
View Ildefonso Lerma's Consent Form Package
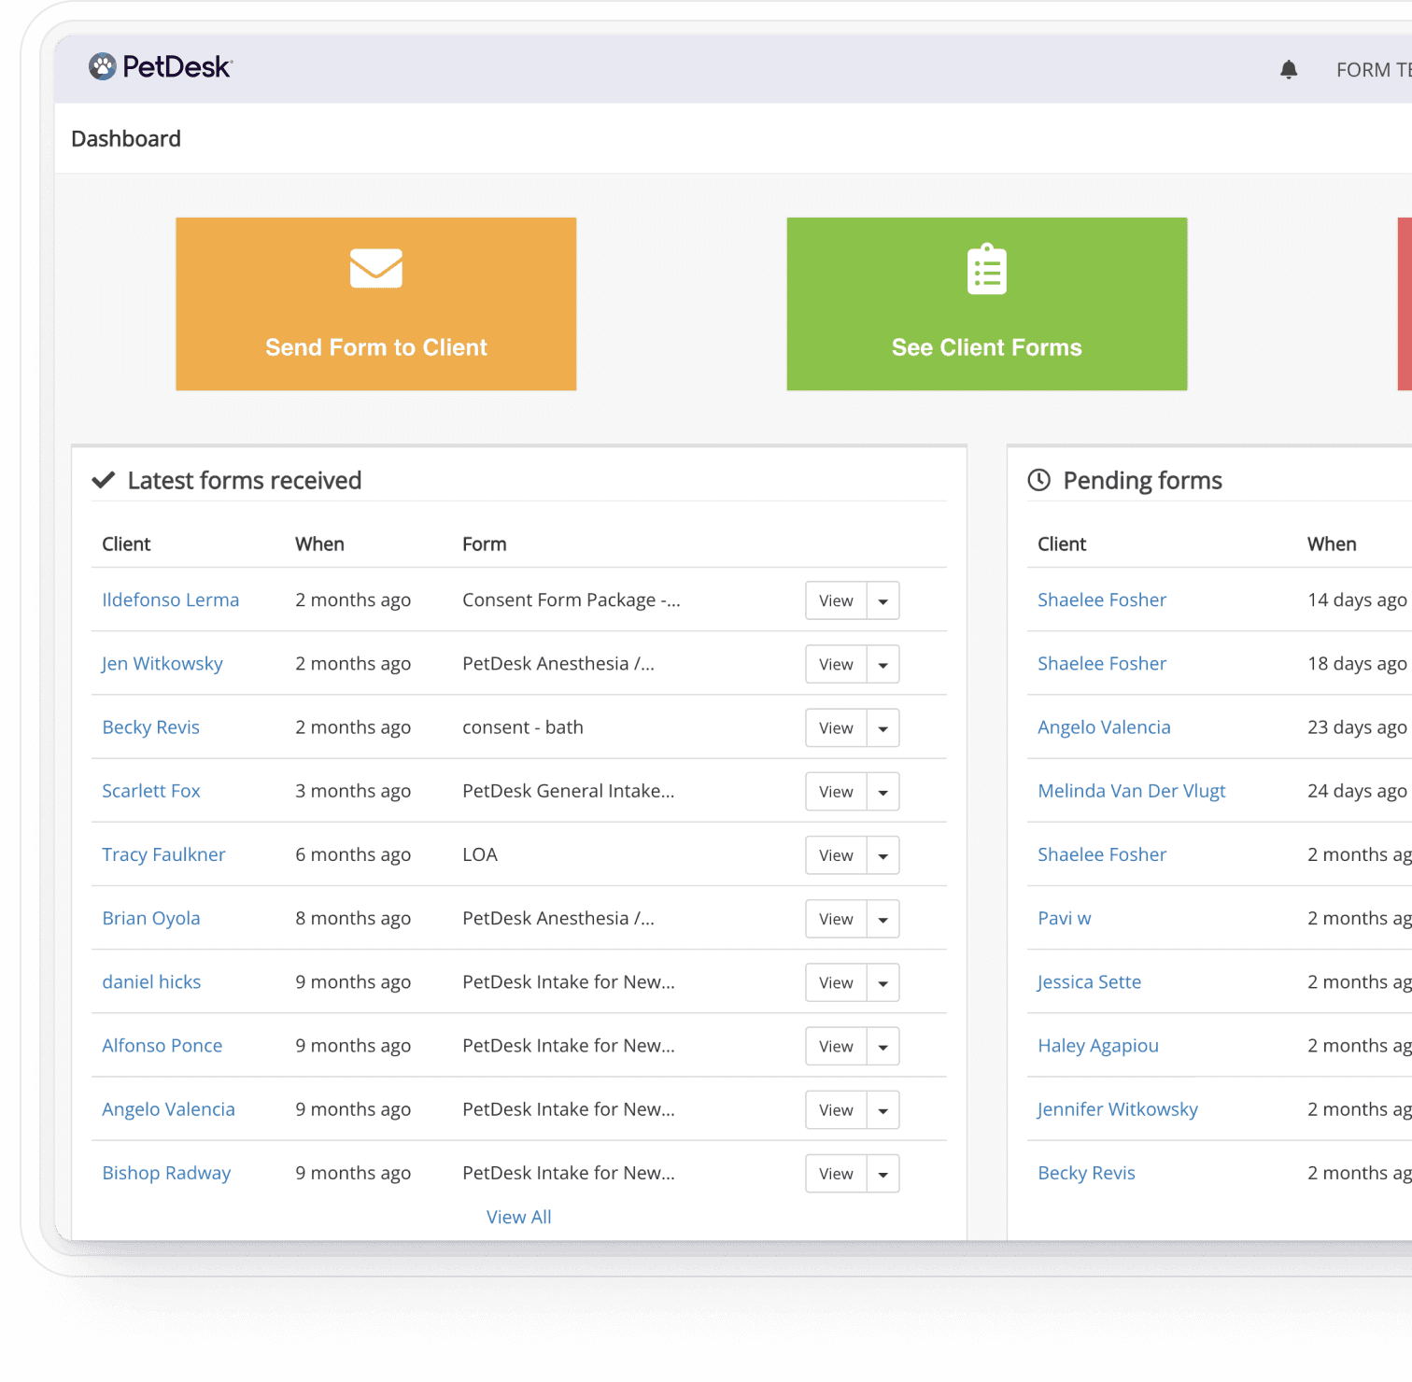click(836, 600)
